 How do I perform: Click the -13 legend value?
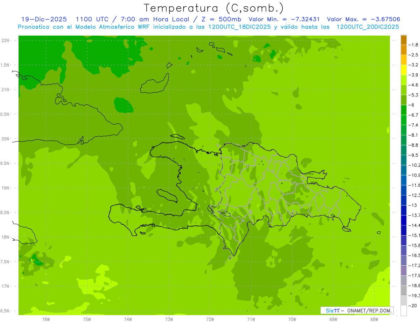(x=412, y=205)
